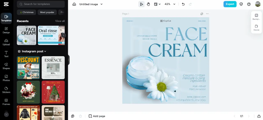Choose the red Christmas tree template
This screenshot has width=263, height=120.
click(53, 92)
